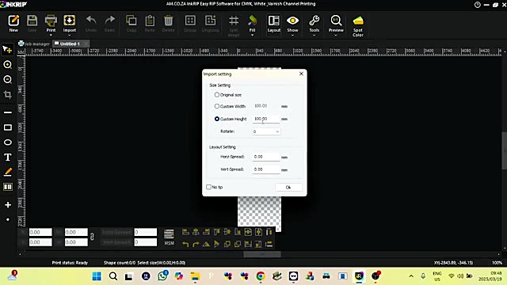Click the help question mark icon
Image resolution: width=507 pixels, height=285 pixels.
pos(477,5)
